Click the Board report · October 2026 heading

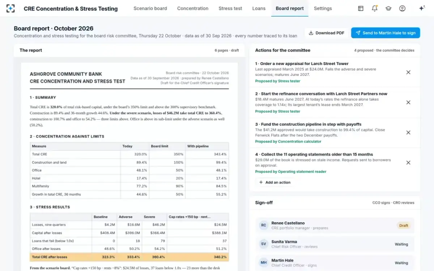click(54, 29)
